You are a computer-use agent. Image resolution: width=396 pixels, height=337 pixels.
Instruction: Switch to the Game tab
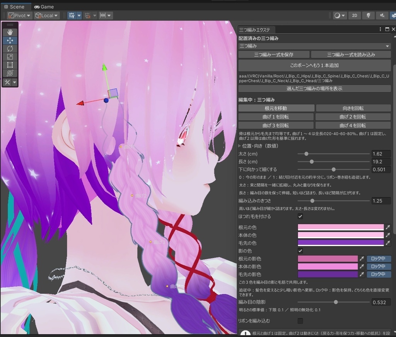(44, 7)
